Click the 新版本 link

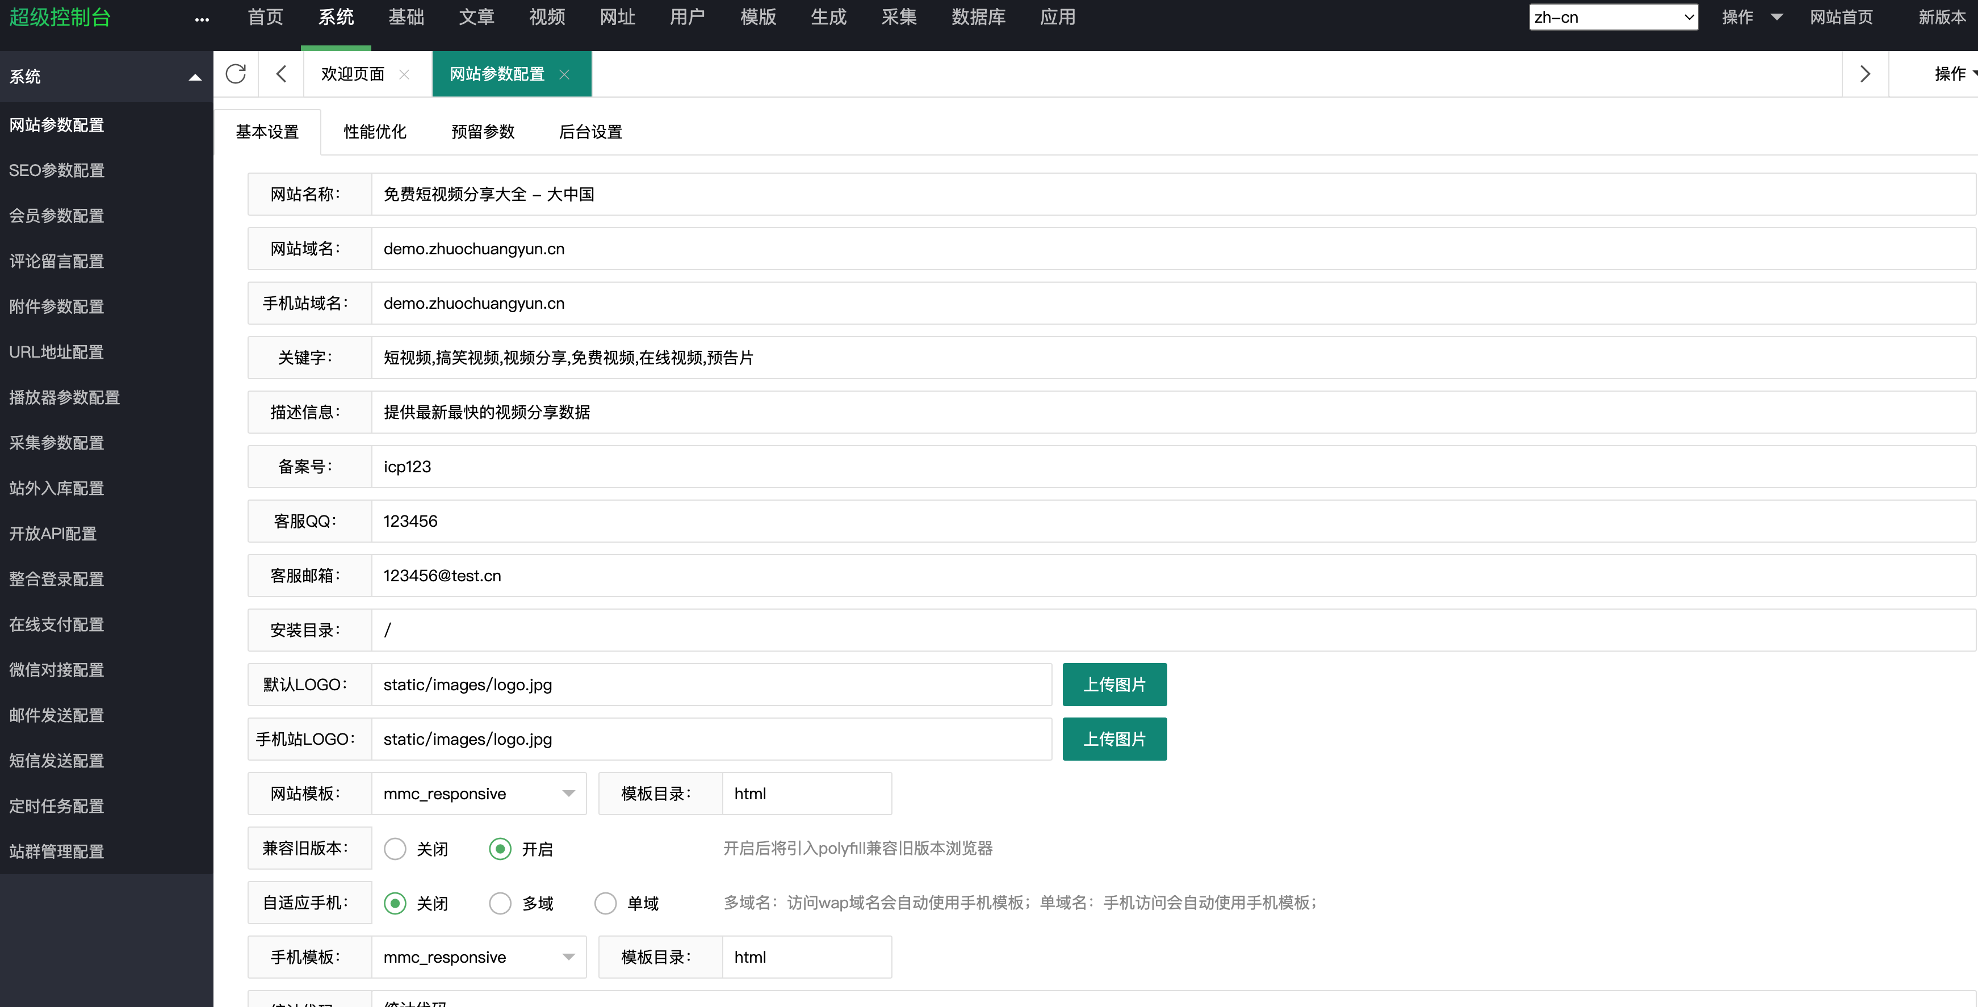[1942, 17]
